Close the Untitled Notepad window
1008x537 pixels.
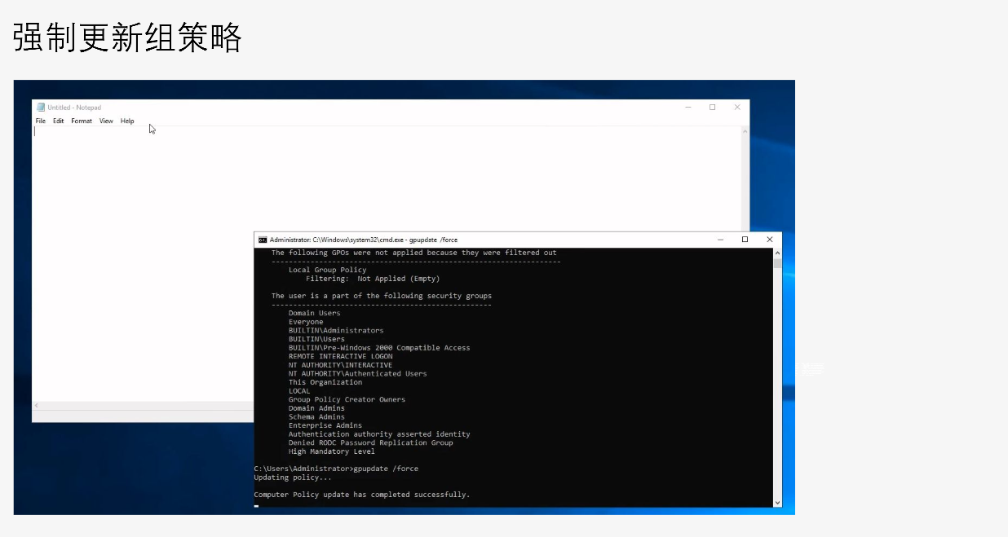[737, 108]
